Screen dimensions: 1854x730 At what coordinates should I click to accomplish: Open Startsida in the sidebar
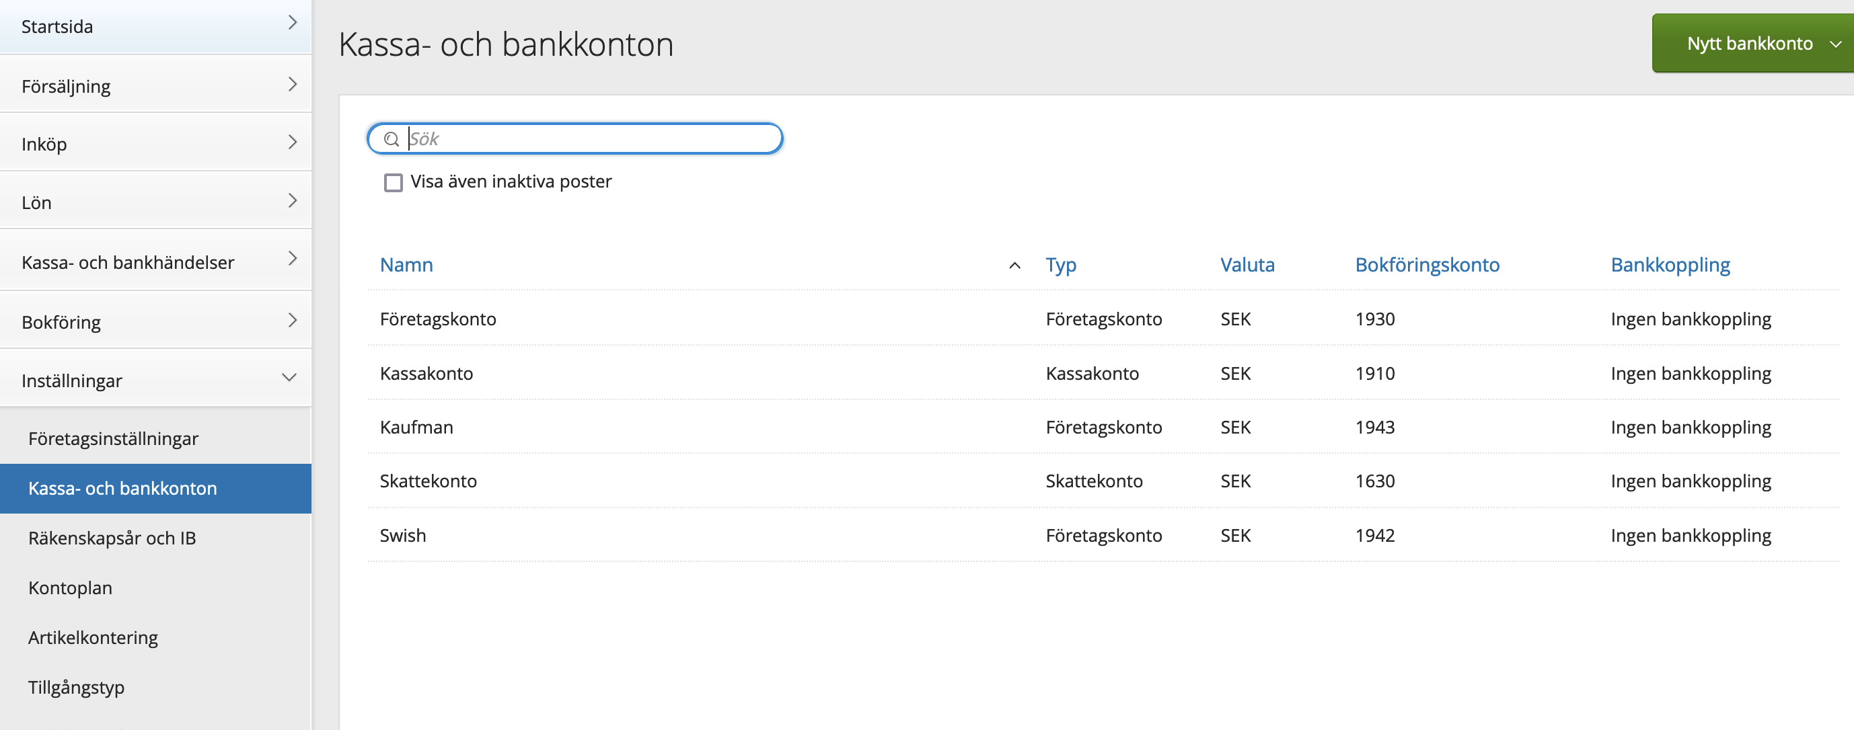(155, 27)
